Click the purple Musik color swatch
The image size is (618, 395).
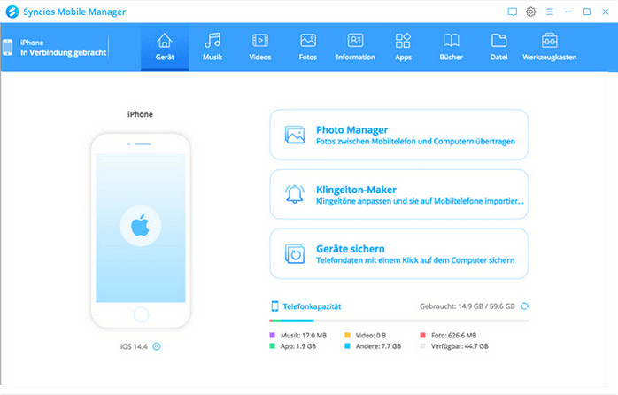272,335
